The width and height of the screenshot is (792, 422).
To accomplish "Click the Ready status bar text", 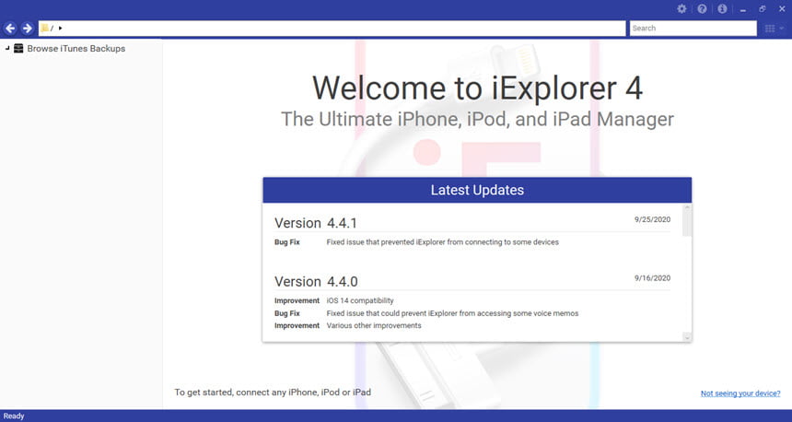I will [x=14, y=416].
